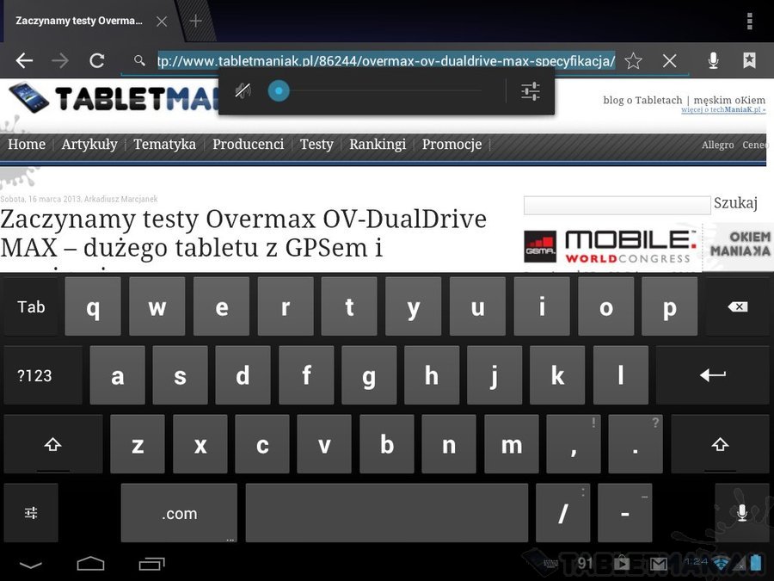Open the bookmarks list icon

coord(749,60)
